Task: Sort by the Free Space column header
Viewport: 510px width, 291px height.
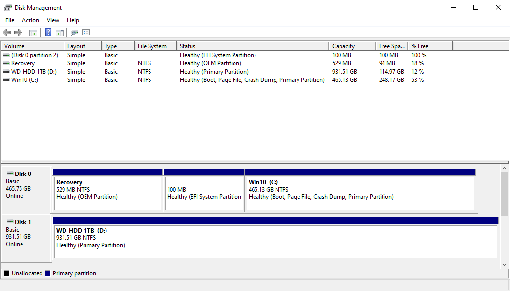Action: coord(392,46)
